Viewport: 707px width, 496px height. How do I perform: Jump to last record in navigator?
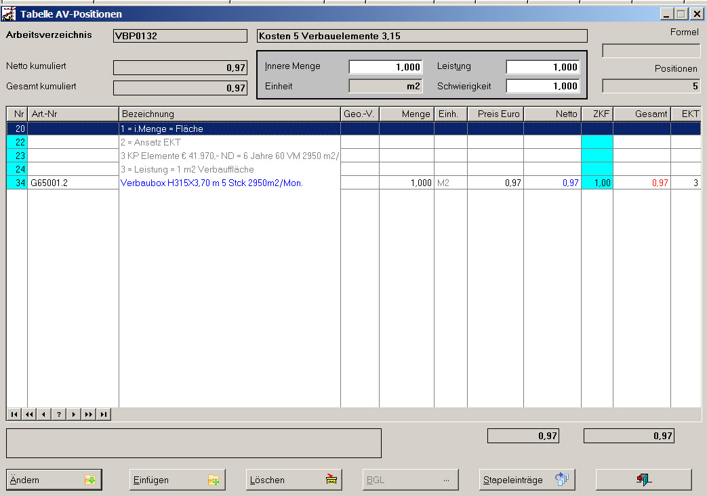104,414
